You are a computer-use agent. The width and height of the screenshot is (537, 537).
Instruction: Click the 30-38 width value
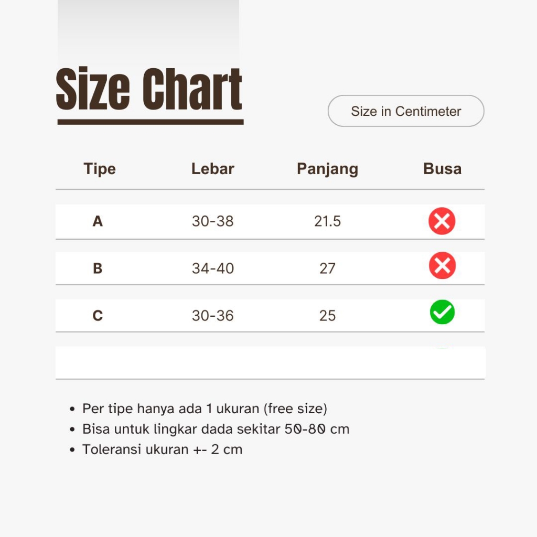[212, 221]
